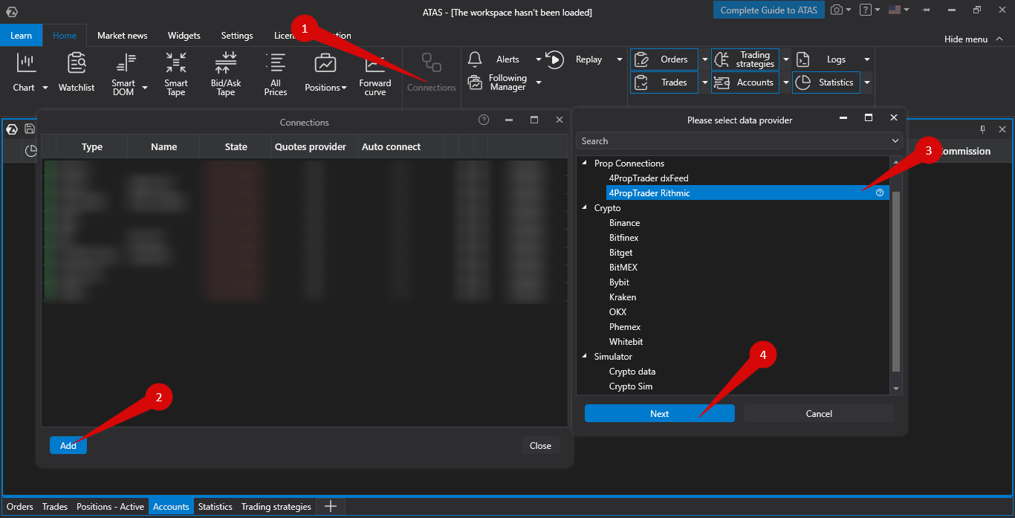Open the Watchlist tool
Viewport: 1015px width, 518px height.
[x=77, y=72]
